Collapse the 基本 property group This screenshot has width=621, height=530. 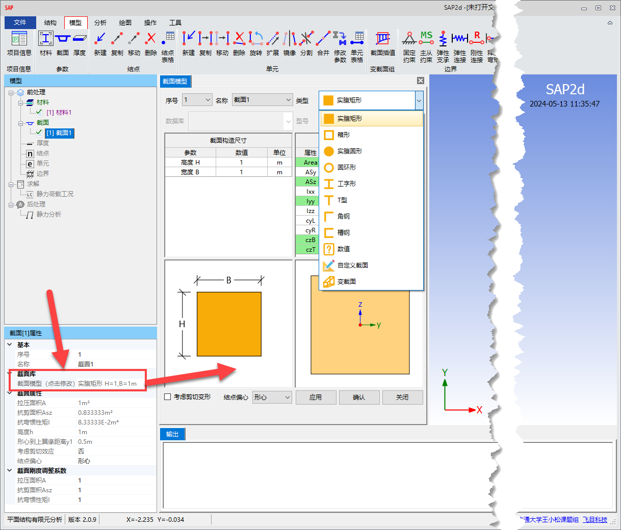tap(10, 344)
